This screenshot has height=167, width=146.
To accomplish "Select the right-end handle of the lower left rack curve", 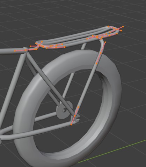I will click(x=65, y=47).
